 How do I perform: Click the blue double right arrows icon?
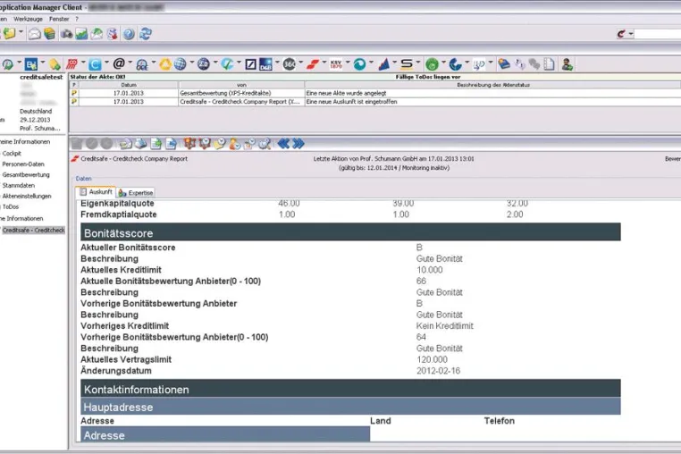(298, 143)
